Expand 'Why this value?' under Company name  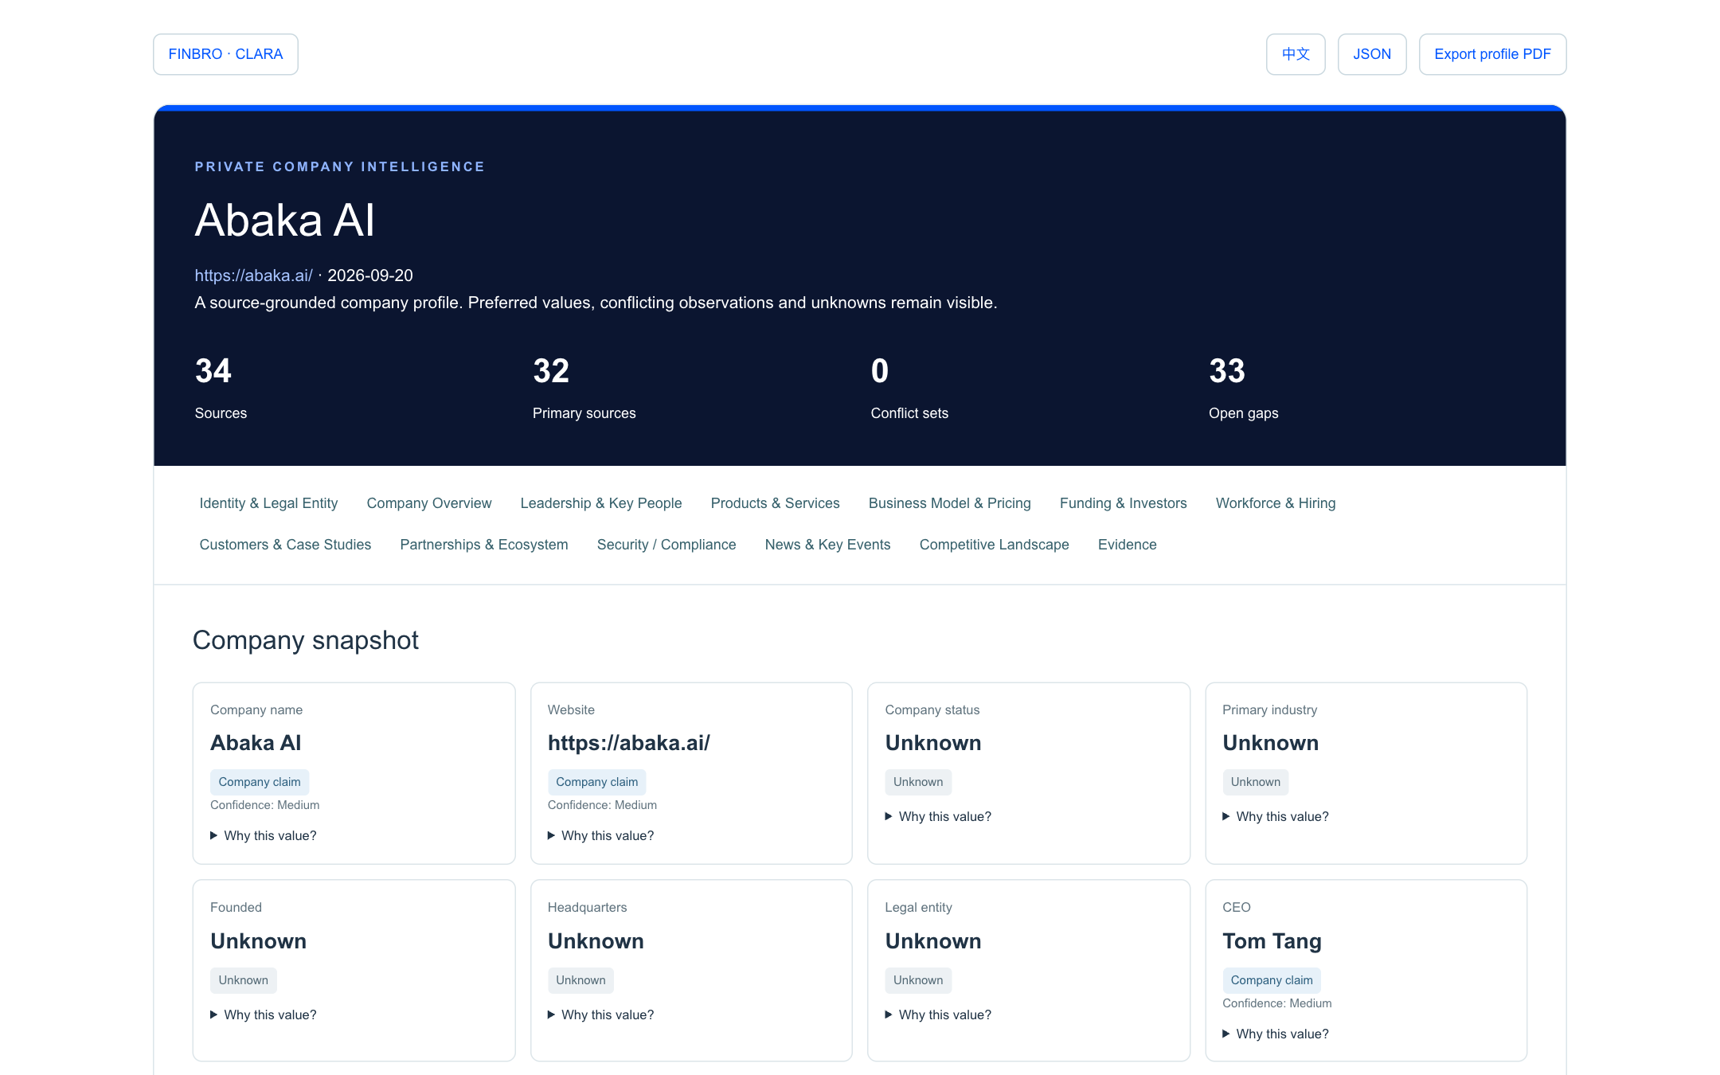(264, 835)
